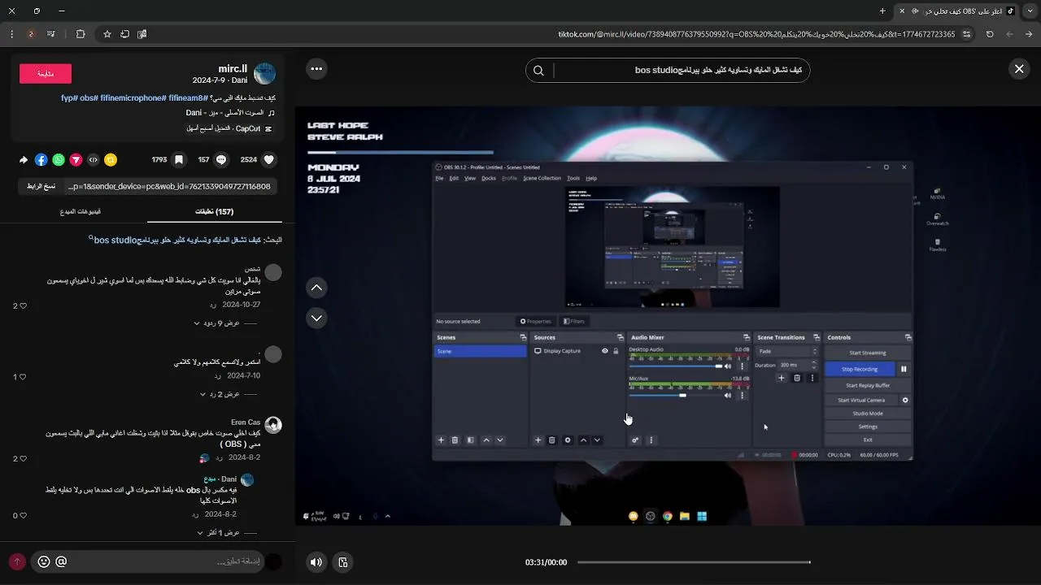Mute the TikTok video volume

(316, 562)
